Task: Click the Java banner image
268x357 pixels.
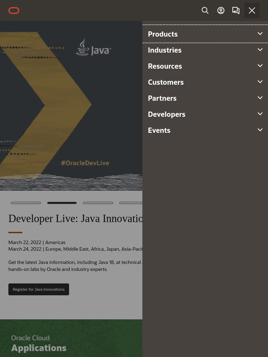Action: click(71, 106)
